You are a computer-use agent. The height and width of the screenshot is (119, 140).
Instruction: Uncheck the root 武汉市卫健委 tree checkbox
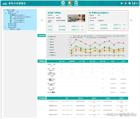(x=6, y=10)
